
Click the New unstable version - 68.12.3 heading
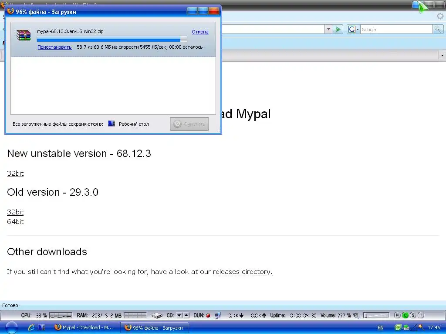pyautogui.click(x=79, y=154)
